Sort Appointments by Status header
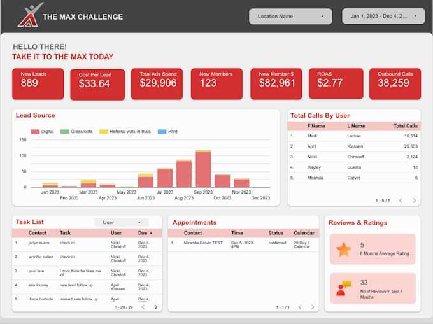Viewport: 433px width, 324px height. coord(276,233)
